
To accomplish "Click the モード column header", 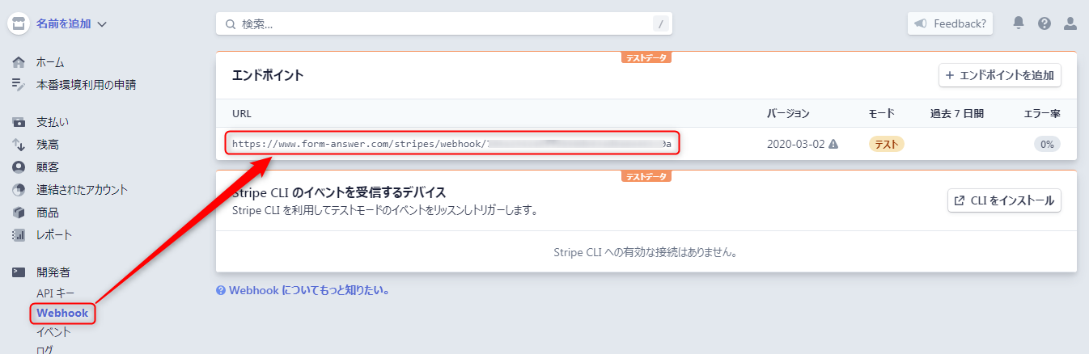I will 881,113.
